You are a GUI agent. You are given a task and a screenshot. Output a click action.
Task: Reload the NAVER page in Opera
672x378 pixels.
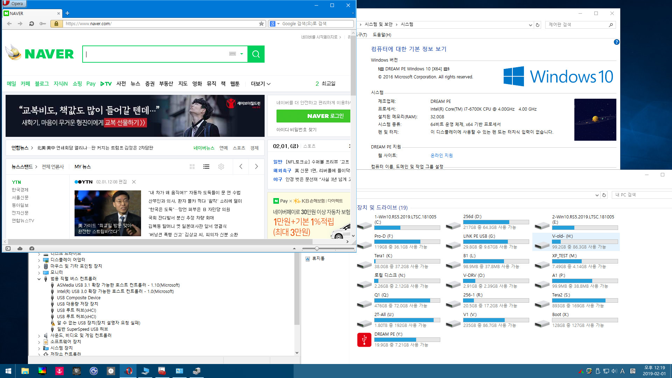31,23
